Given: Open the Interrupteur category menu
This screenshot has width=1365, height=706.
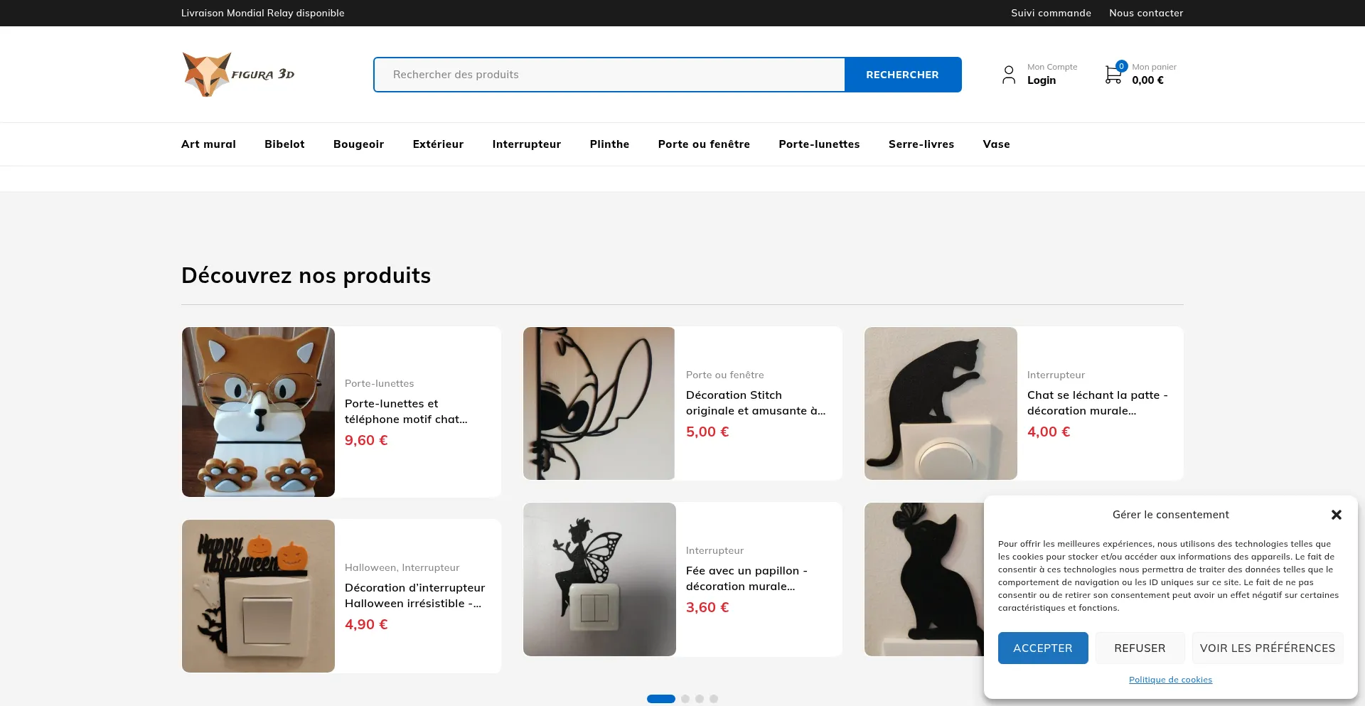Looking at the screenshot, I should (x=526, y=144).
